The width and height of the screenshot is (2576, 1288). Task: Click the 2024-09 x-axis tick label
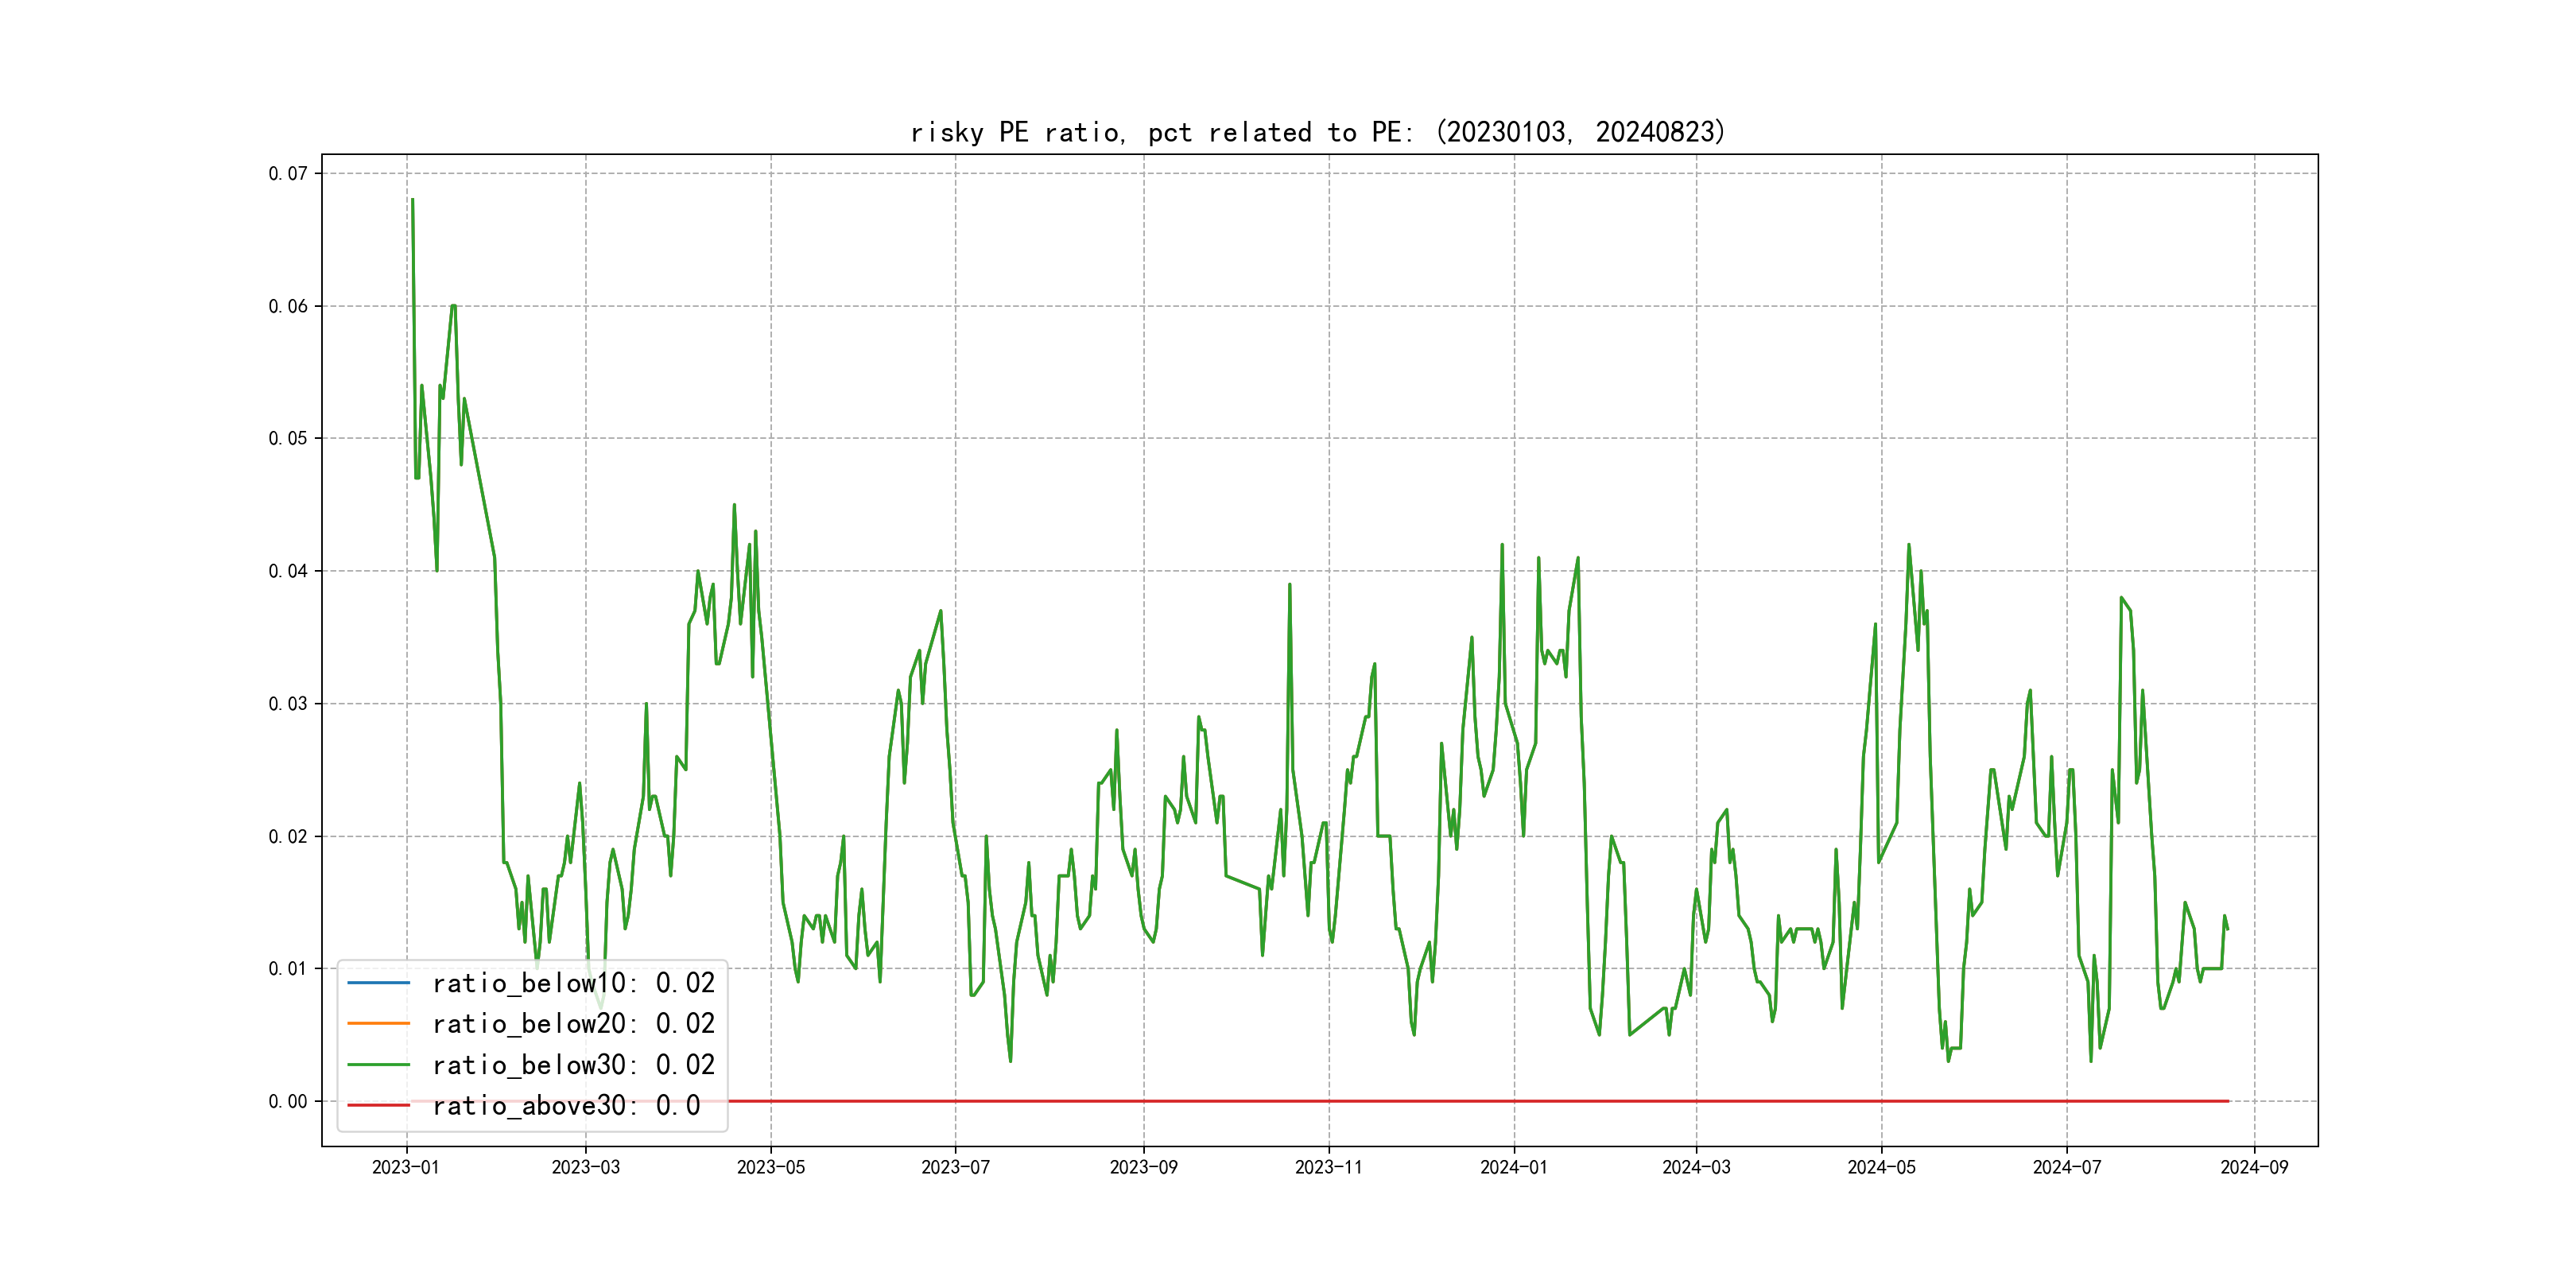[2254, 1167]
